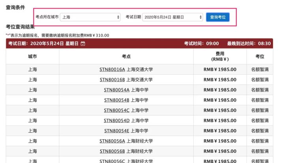Click the 考试日期 field label beside date dropdown

(133, 17)
